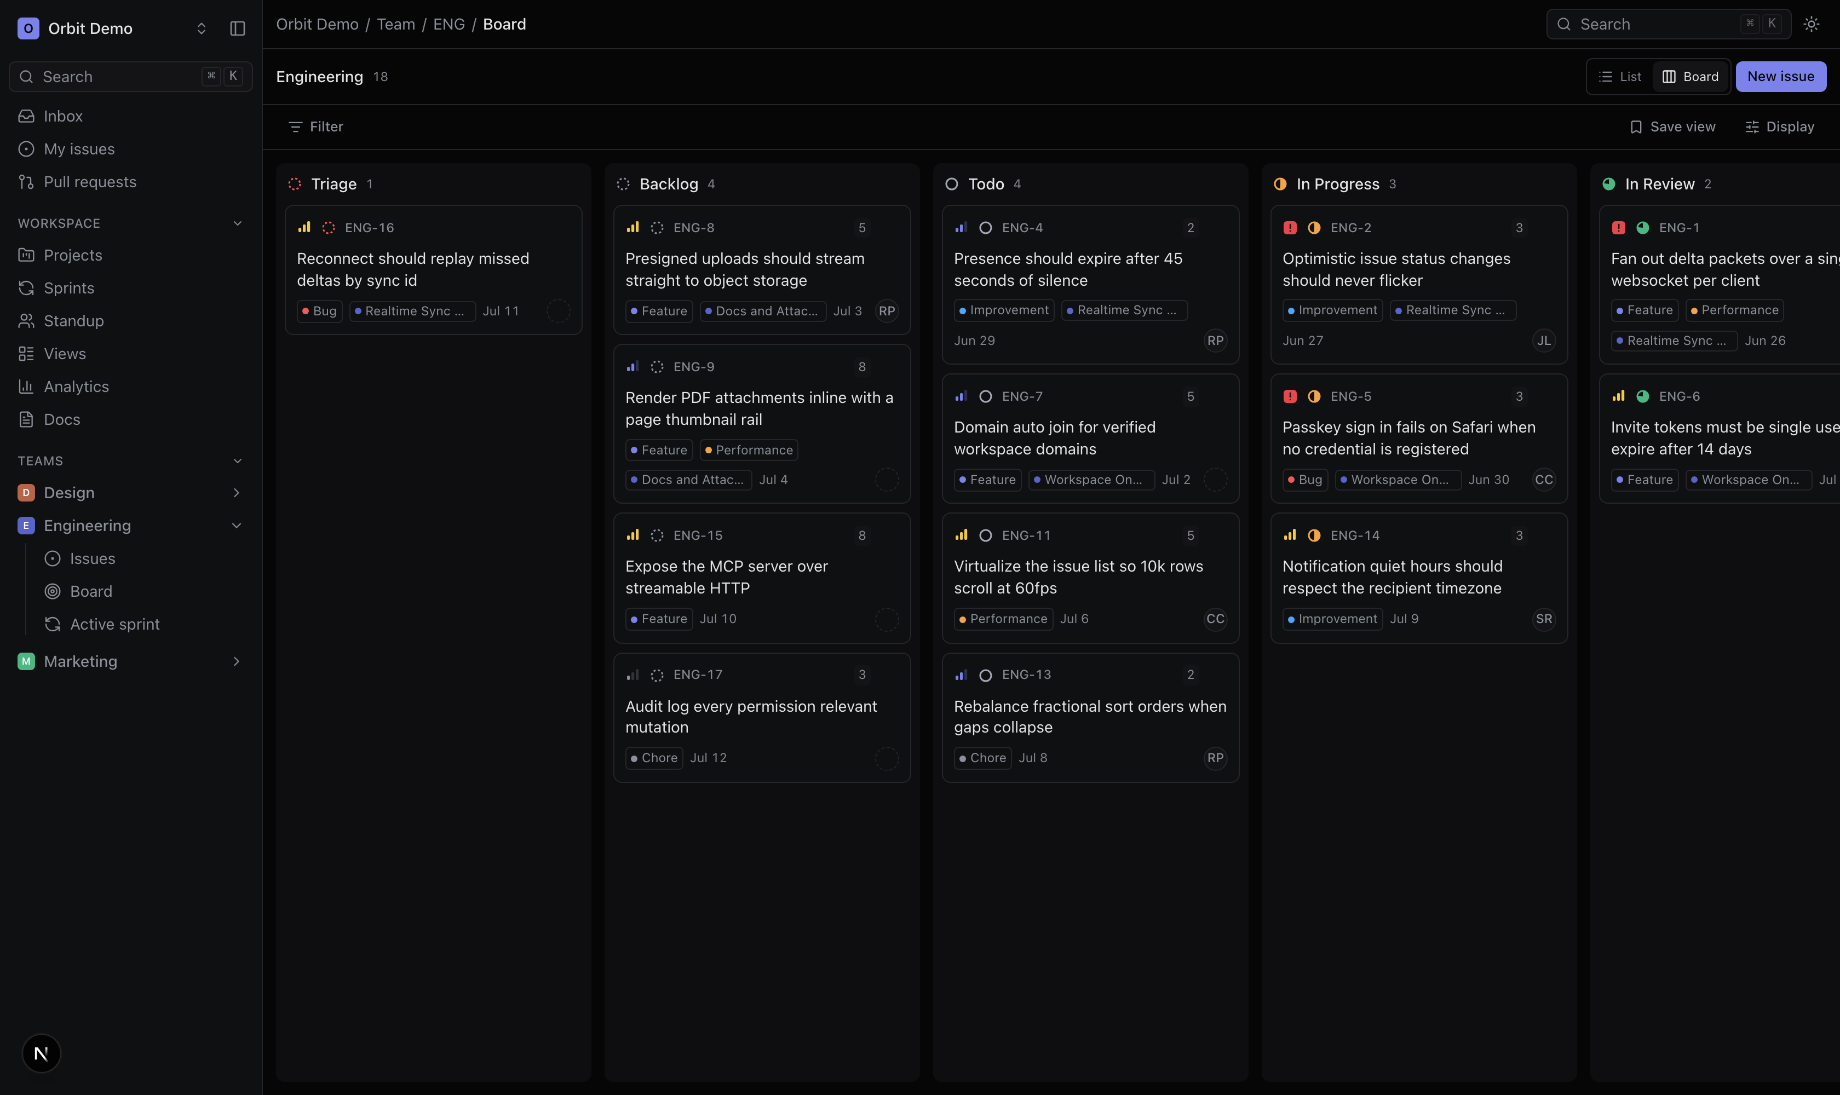Click the Bug label on ENG-16
1840x1095 pixels.
(319, 312)
